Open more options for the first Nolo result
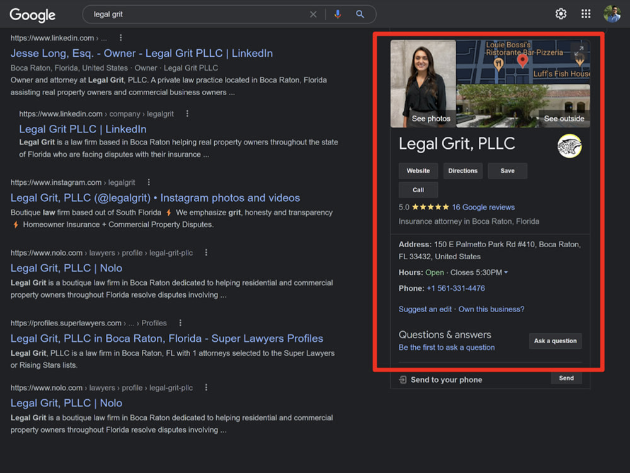This screenshot has width=630, height=473. tap(206, 253)
